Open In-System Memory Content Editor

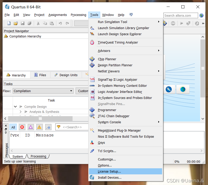tap(126, 86)
